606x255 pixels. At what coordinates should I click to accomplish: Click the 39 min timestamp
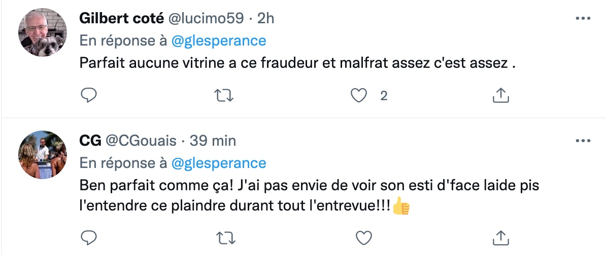click(x=213, y=140)
